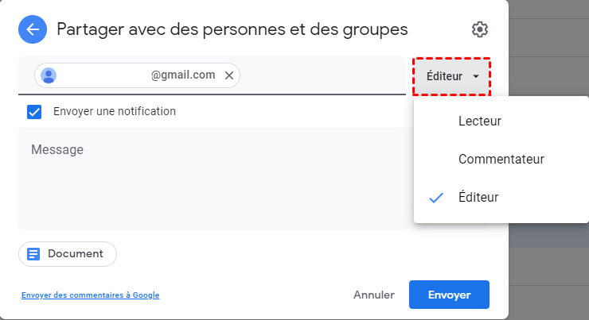Select Lecteur from the role menu

tap(479, 121)
